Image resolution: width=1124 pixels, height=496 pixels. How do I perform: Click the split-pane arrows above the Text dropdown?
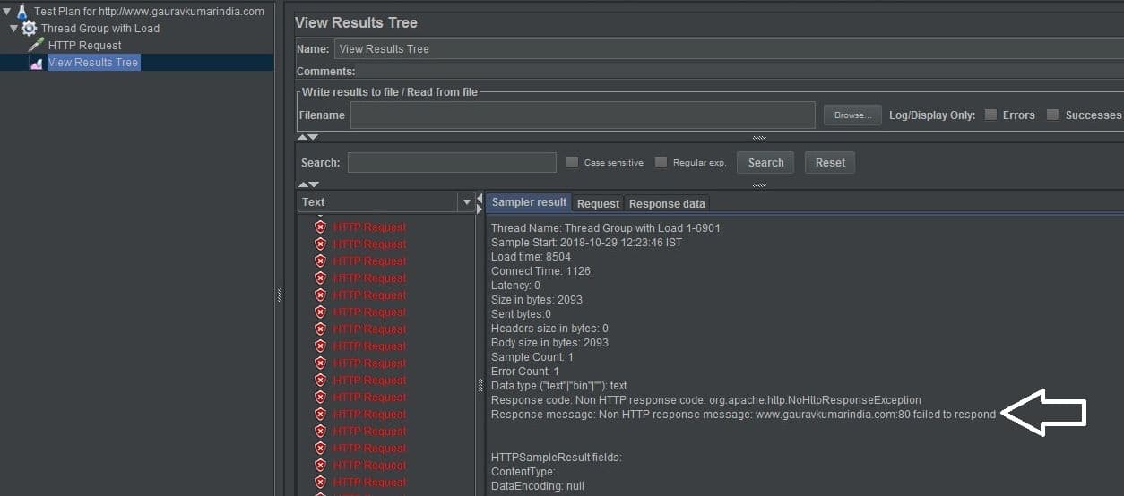pos(307,184)
